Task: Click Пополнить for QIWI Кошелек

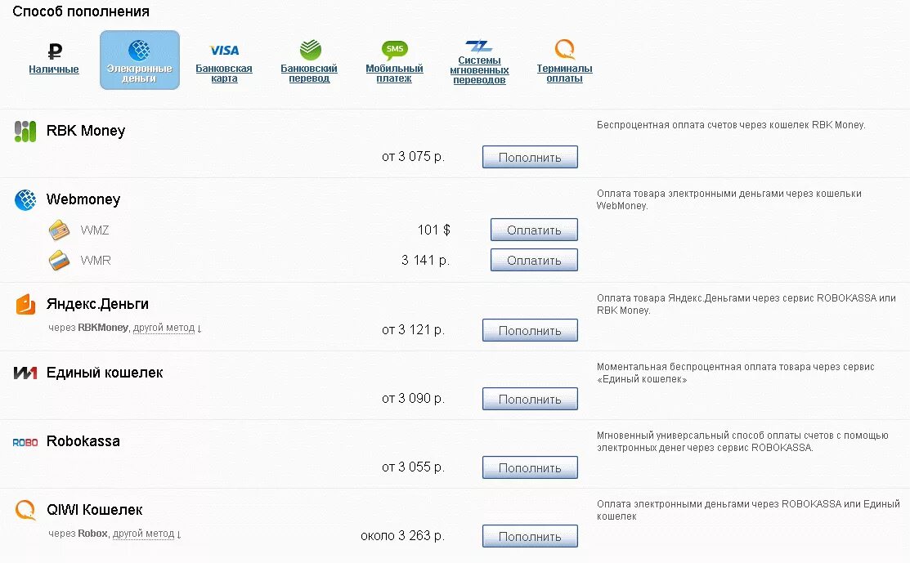Action: tap(530, 536)
